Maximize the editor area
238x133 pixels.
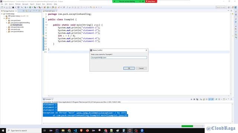[231, 11]
